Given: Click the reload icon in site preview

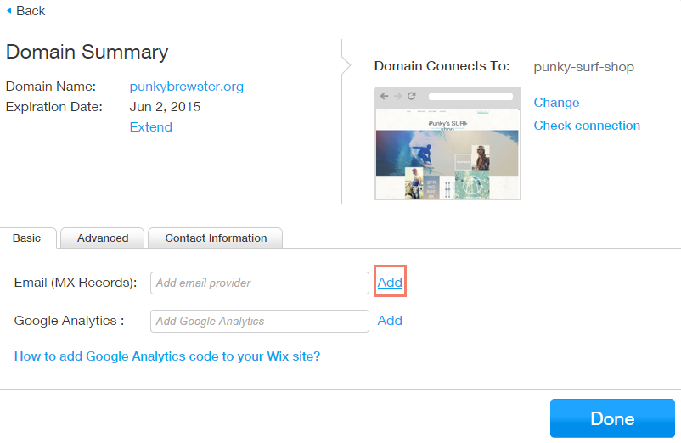Looking at the screenshot, I should click(x=412, y=97).
